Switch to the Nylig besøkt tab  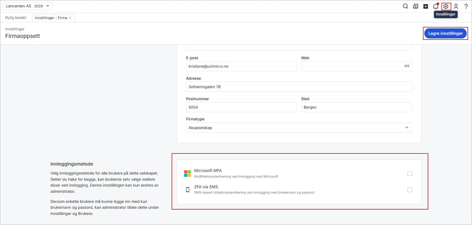[16, 18]
